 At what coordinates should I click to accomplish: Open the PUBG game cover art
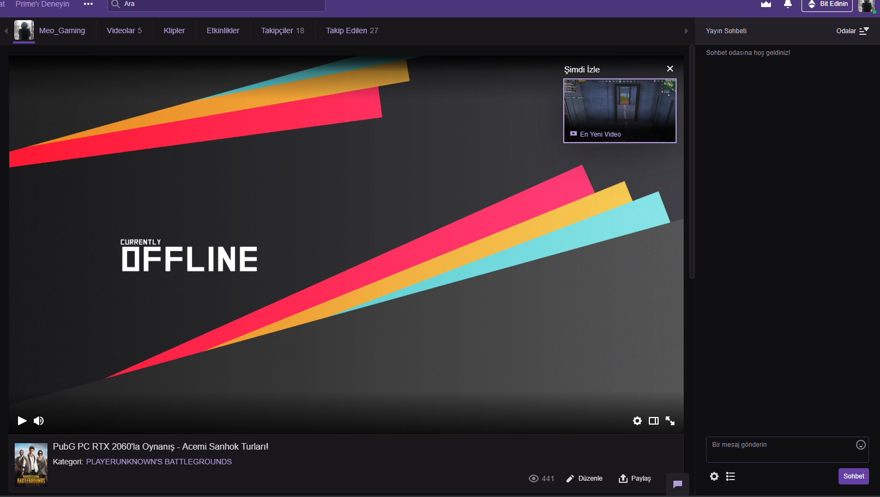[31, 464]
